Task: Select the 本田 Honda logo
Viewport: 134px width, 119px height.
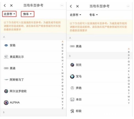Action: (72, 99)
